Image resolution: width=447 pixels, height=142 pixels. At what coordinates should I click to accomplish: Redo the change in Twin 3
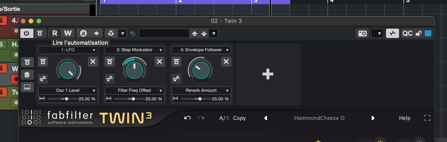click(x=201, y=118)
